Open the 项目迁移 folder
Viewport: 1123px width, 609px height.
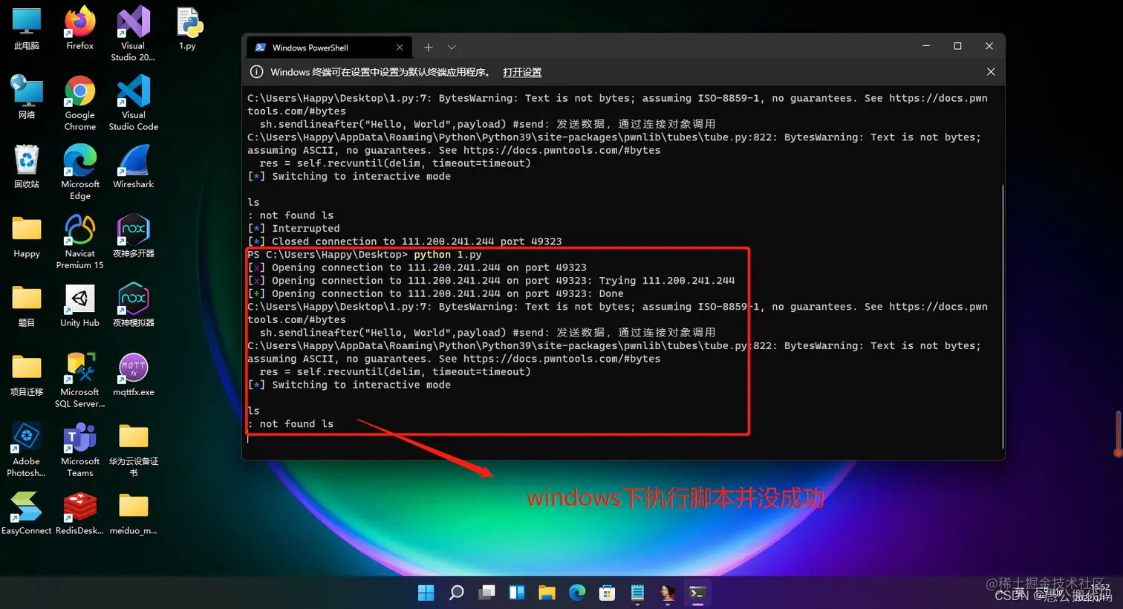(x=27, y=375)
